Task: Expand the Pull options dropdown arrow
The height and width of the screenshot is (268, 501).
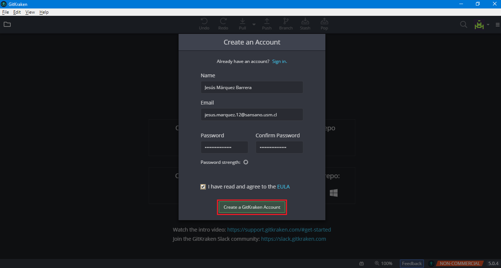Action: click(x=254, y=24)
